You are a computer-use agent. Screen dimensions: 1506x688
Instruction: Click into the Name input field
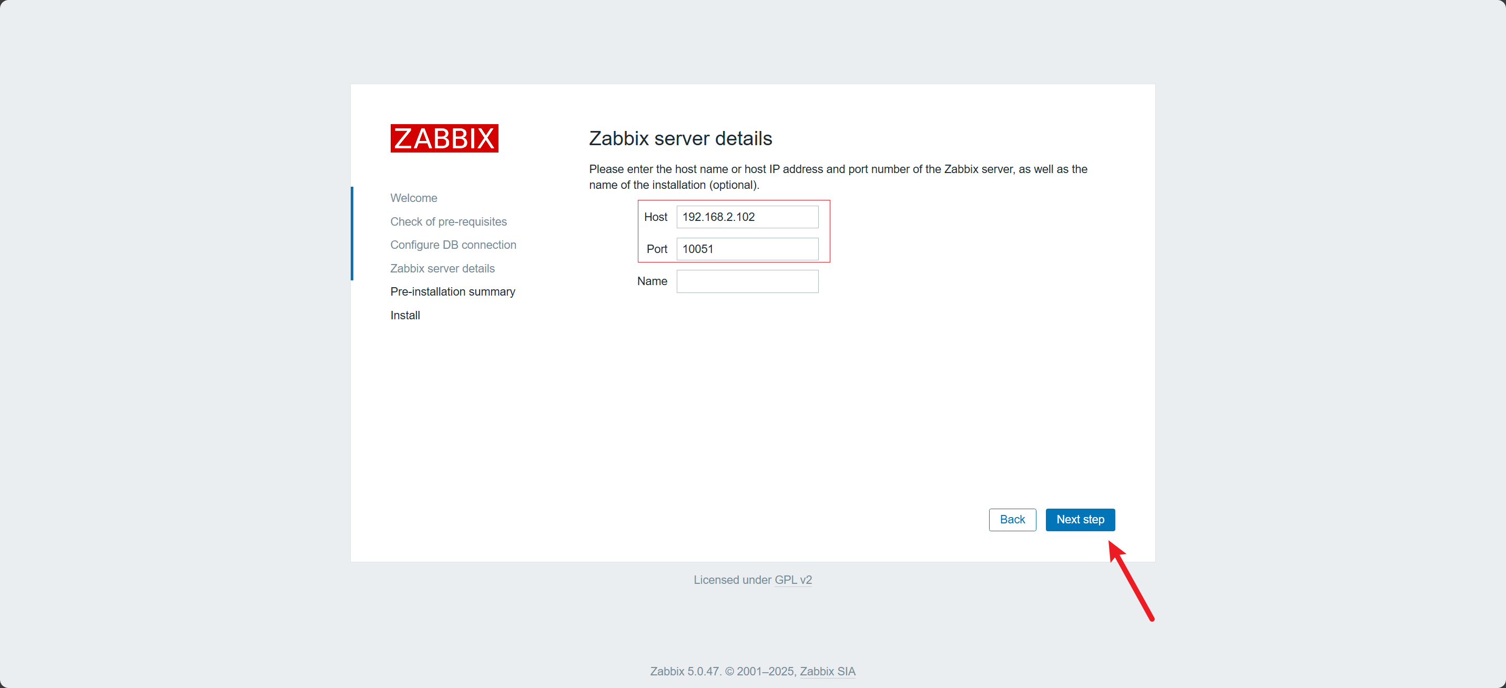pos(747,281)
